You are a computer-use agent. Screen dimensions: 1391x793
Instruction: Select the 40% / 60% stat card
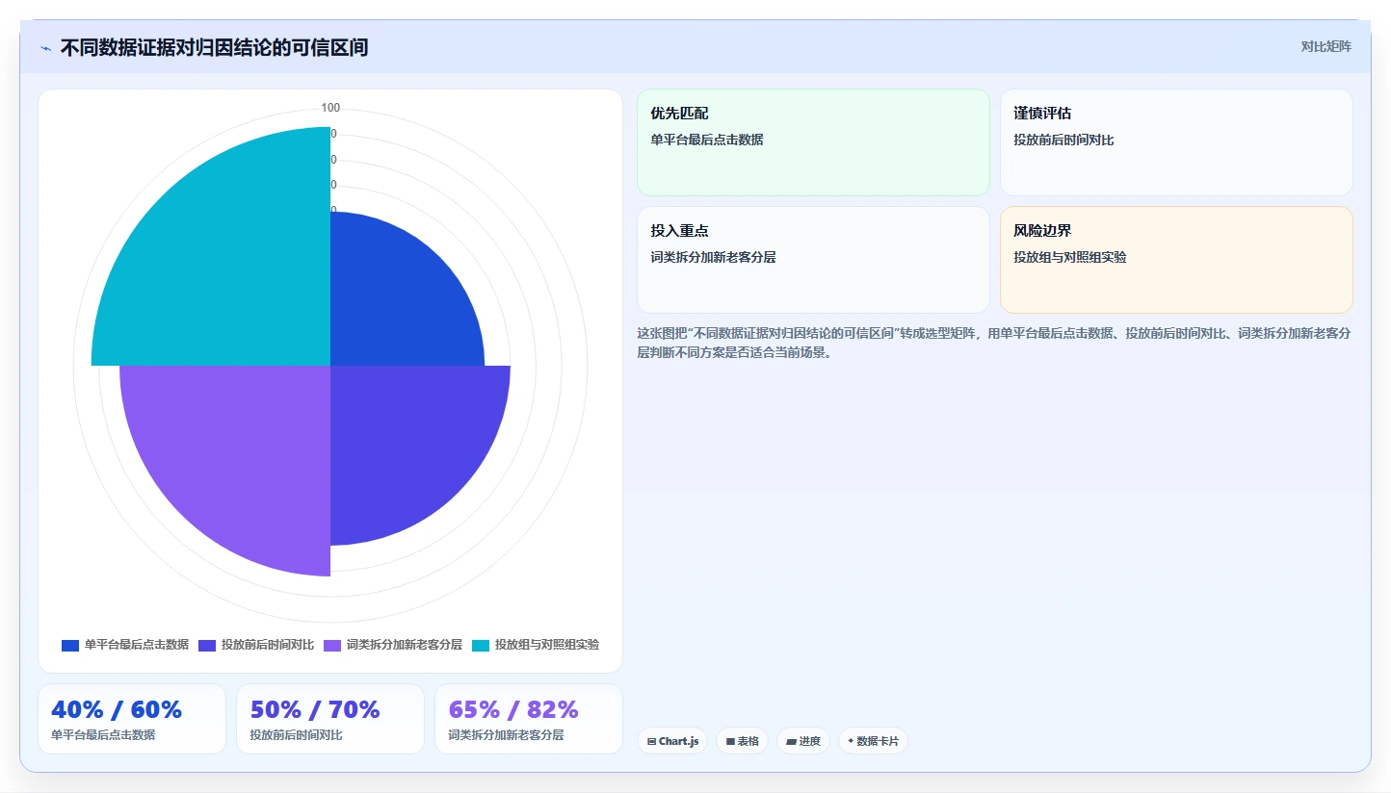(132, 719)
